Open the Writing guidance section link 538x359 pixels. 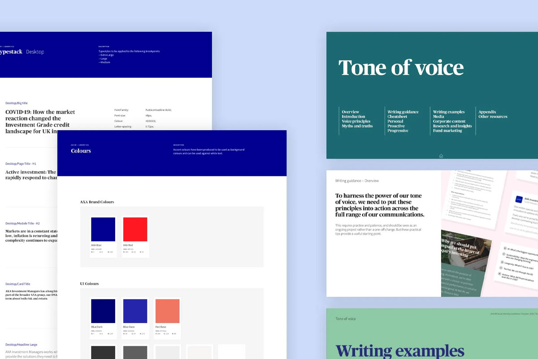click(x=403, y=112)
